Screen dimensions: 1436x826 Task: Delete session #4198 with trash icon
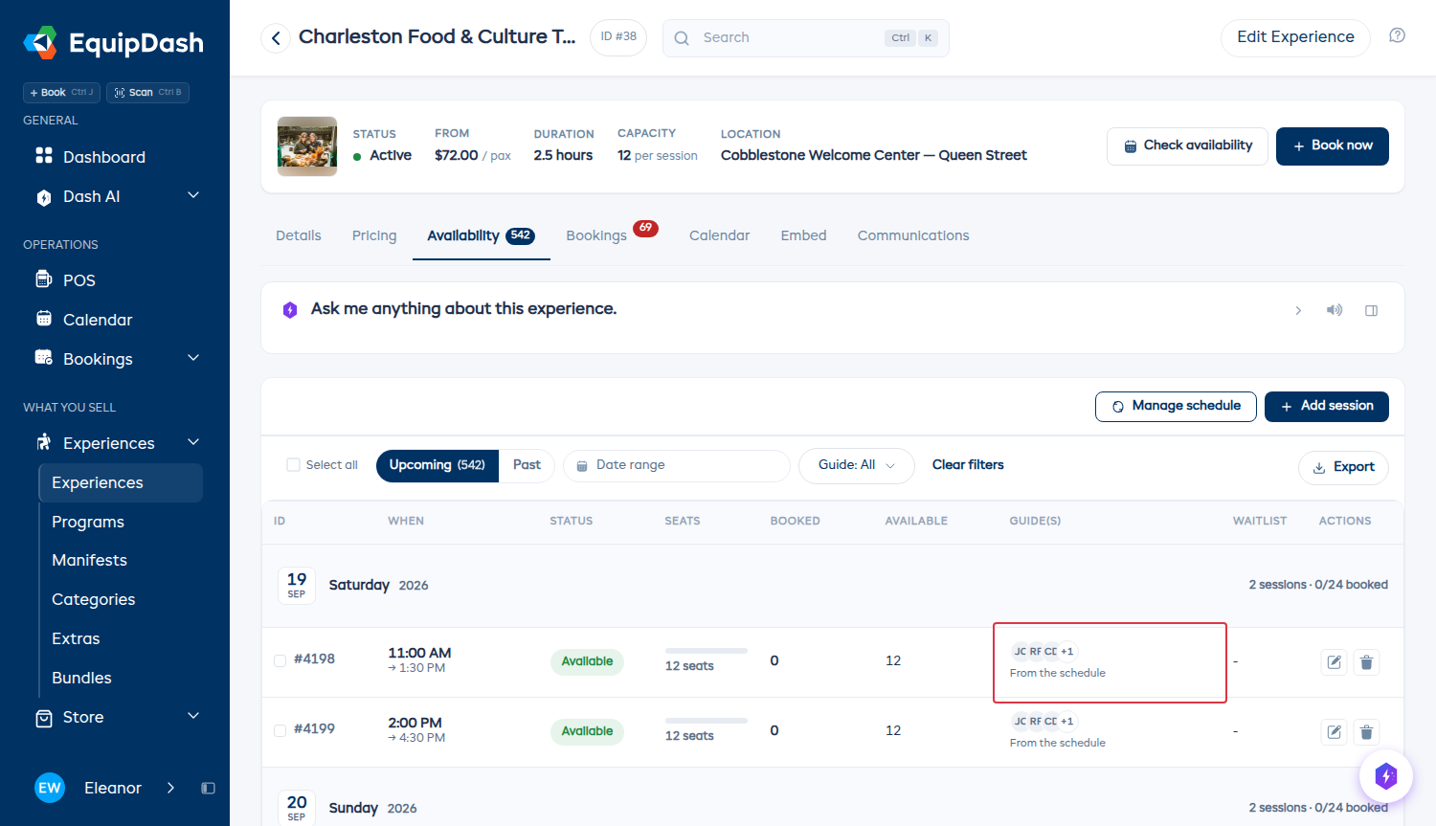[x=1366, y=662]
